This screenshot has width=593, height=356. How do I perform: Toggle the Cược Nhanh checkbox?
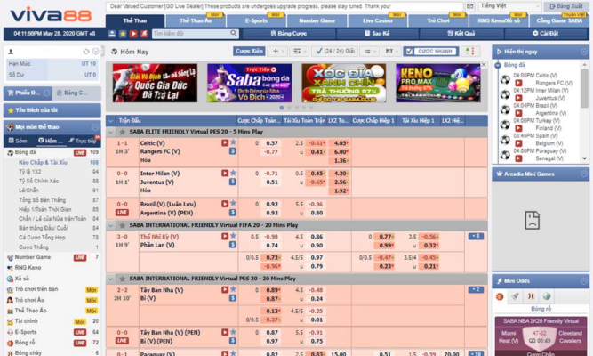tap(409, 51)
